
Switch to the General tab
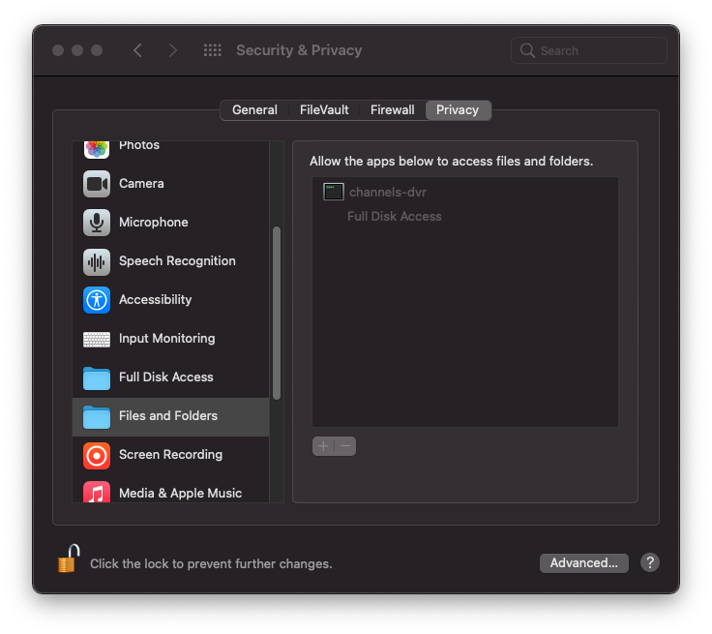(254, 110)
